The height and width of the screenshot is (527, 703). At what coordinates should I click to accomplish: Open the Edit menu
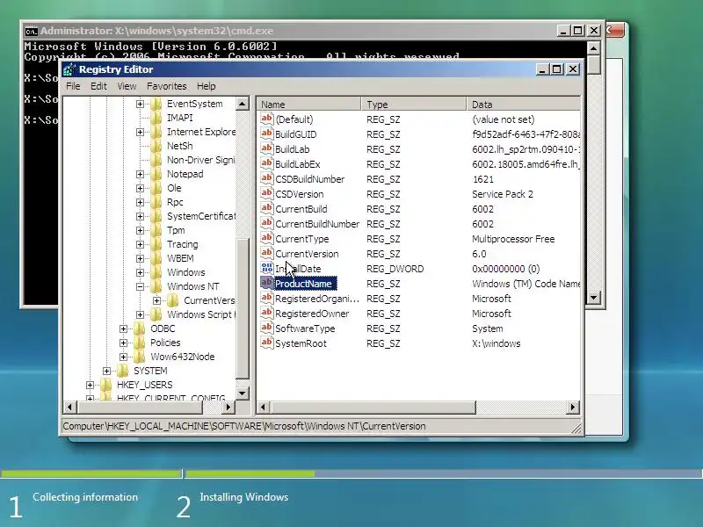coord(98,86)
